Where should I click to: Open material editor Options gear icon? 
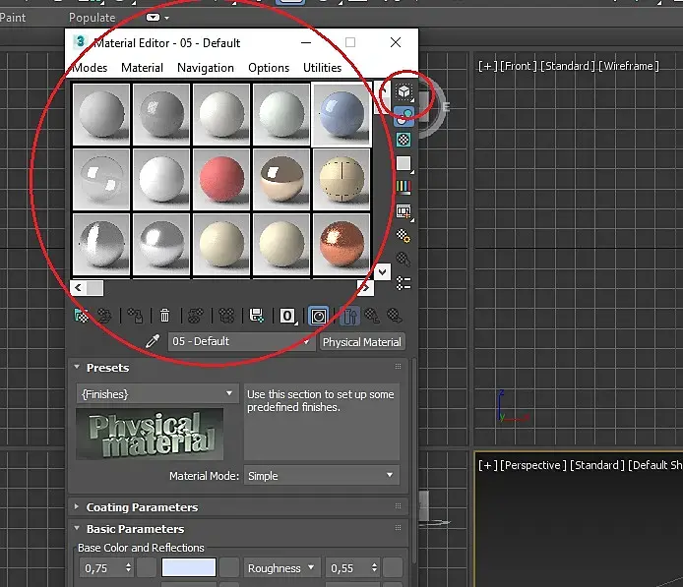tap(404, 236)
